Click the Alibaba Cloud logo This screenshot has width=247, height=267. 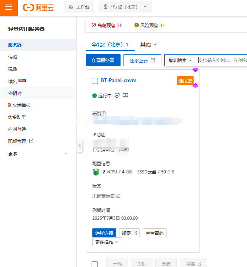click(x=39, y=7)
